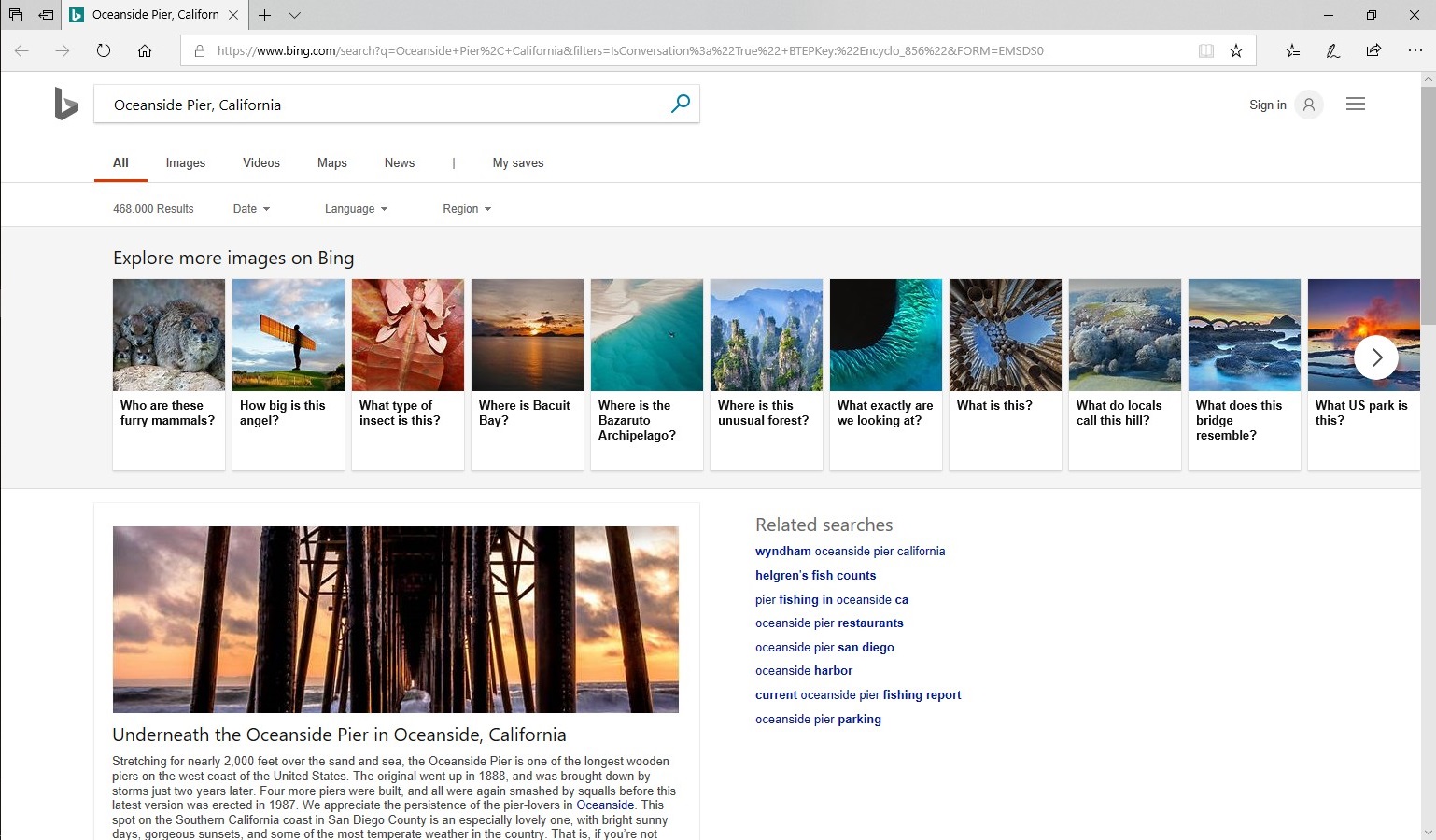The image size is (1436, 840).
Task: Set these tabs aside icon
Action: [46, 15]
